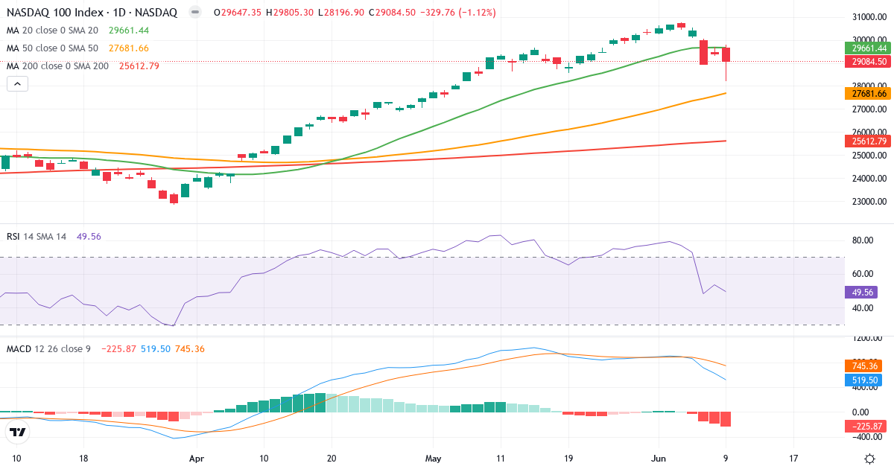Click 23000.00 on the price axis

tap(869, 202)
